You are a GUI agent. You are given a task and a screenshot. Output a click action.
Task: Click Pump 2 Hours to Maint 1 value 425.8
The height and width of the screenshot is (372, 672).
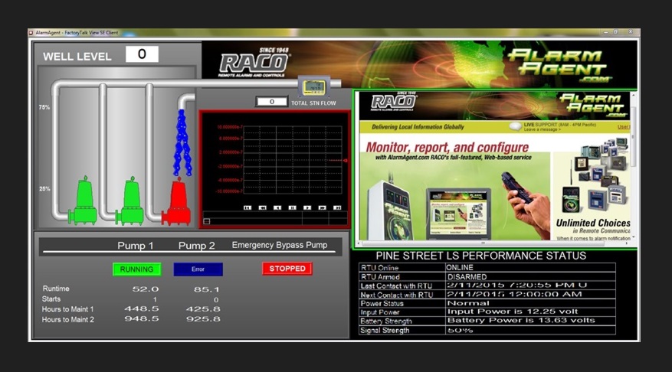203,309
